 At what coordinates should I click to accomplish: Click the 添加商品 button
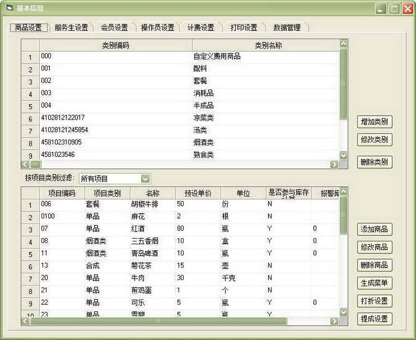(375, 229)
